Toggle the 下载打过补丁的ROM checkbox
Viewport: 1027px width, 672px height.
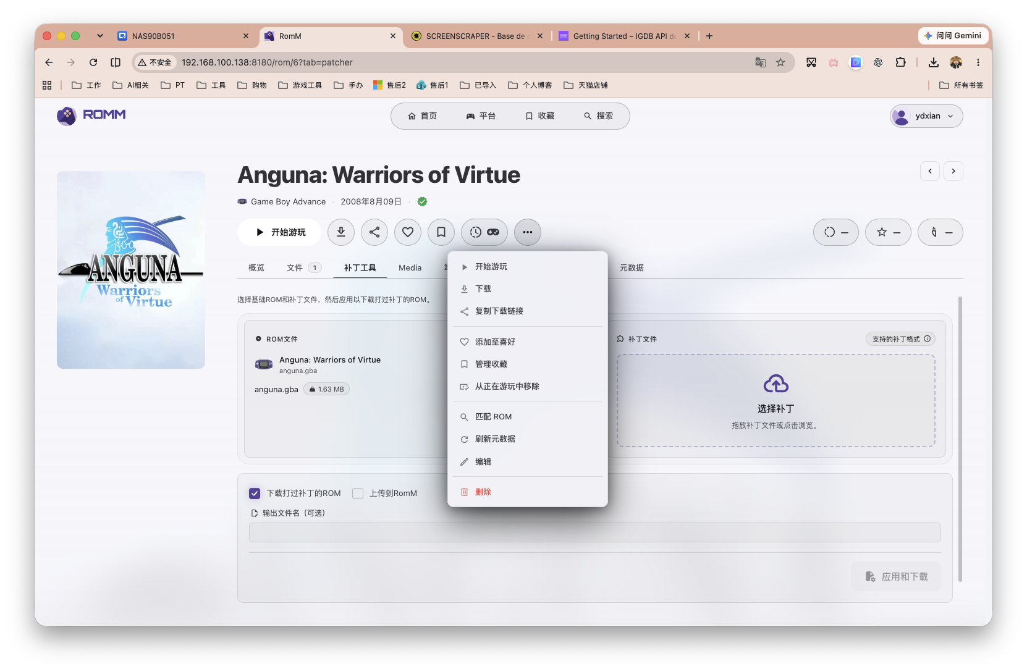tap(255, 493)
